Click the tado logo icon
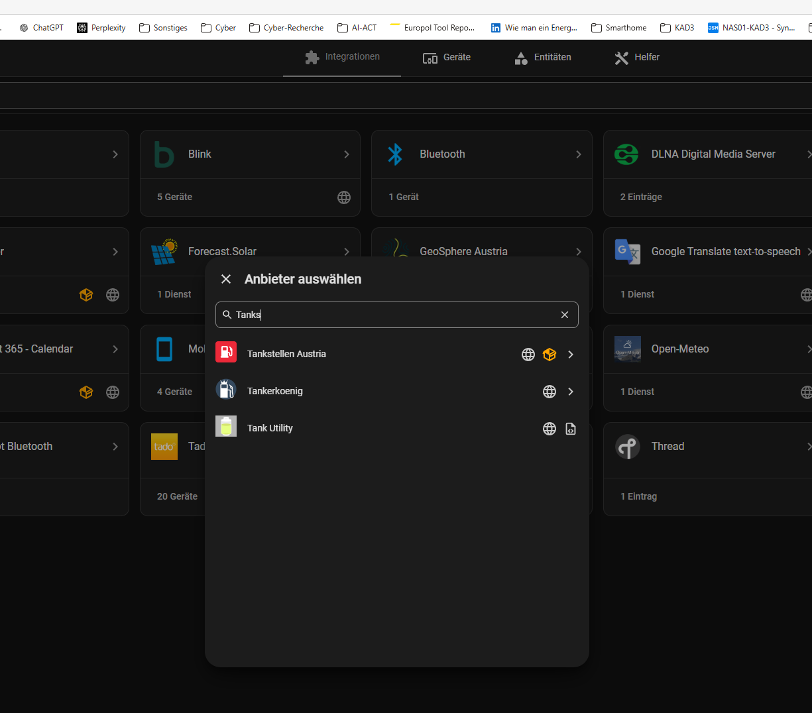This screenshot has height=713, width=812. [x=164, y=447]
